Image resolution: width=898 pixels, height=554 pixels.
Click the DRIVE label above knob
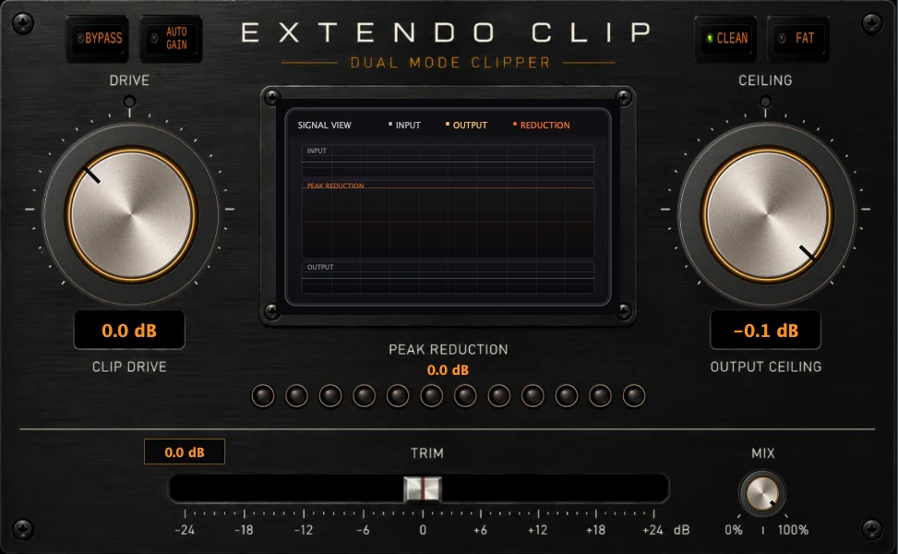pyautogui.click(x=129, y=80)
